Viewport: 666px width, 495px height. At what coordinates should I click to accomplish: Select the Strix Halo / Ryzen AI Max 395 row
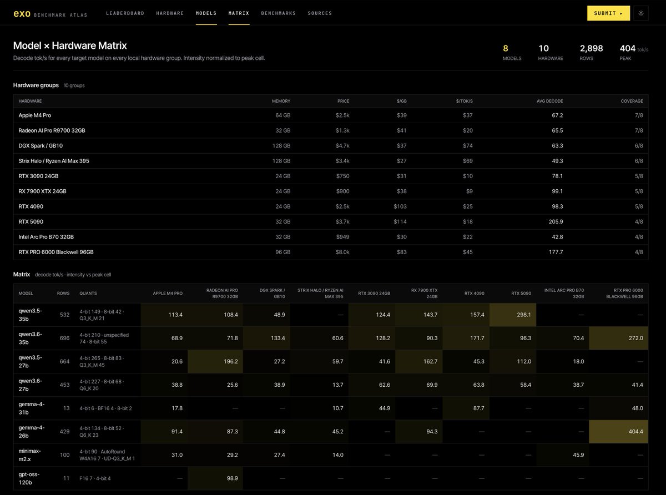331,161
